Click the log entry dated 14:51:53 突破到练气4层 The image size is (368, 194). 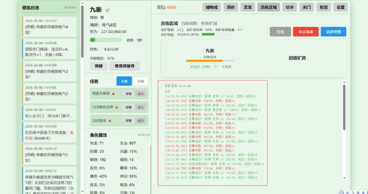click(x=49, y=27)
